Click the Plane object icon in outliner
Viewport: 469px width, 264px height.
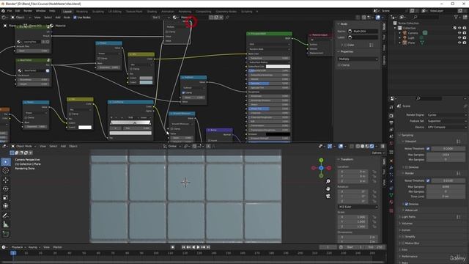pos(405,43)
